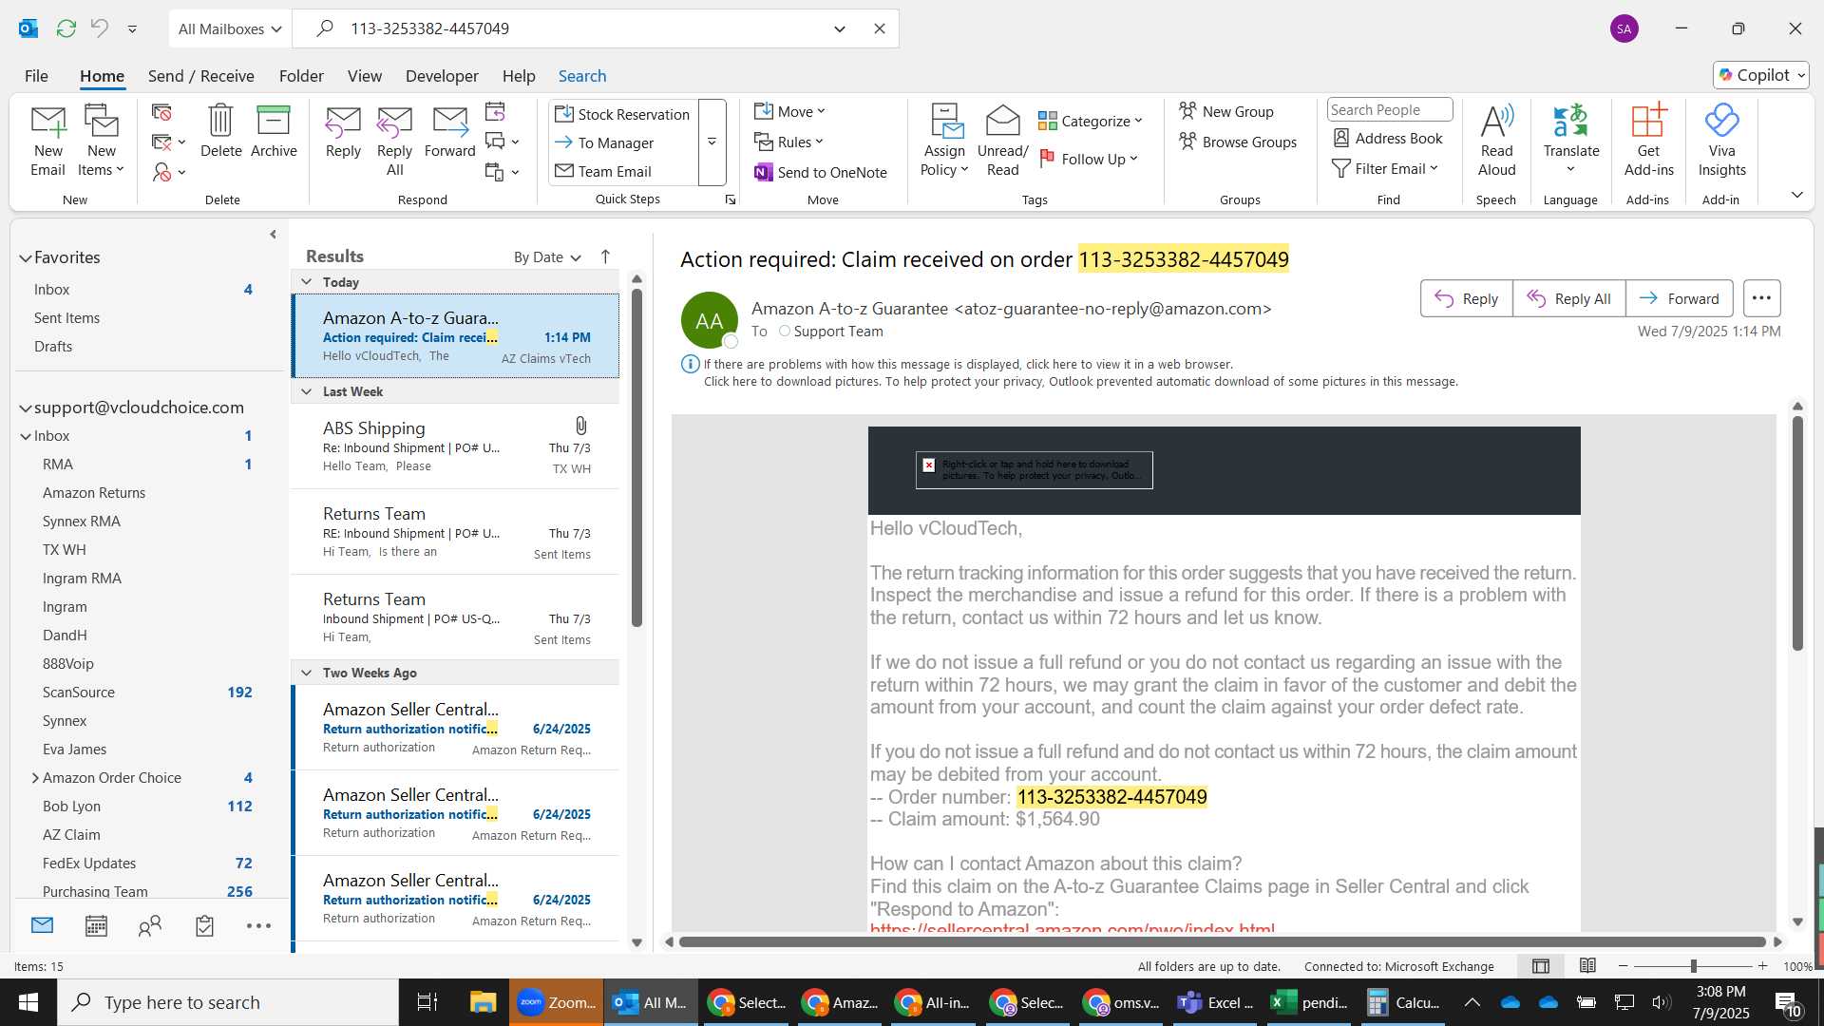The width and height of the screenshot is (1824, 1026).
Task: Open the By Date sort dropdown
Action: tap(547, 257)
